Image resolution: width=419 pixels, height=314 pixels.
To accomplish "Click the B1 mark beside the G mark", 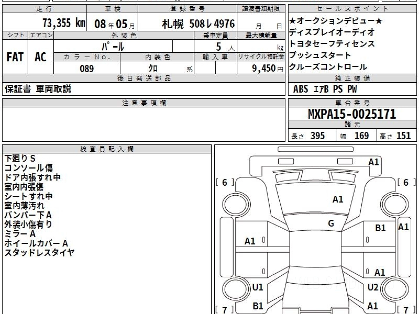I will [380, 229].
